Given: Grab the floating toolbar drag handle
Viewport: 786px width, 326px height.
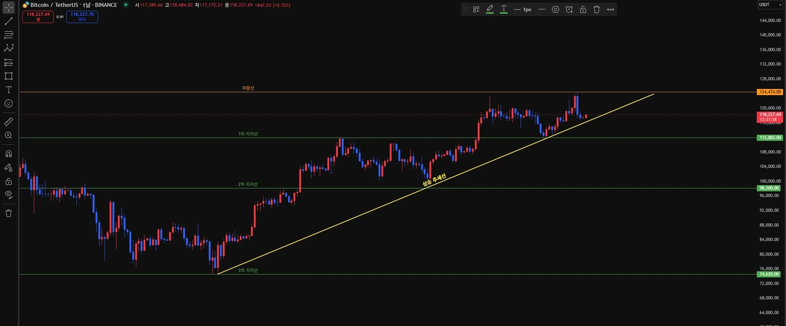Looking at the screenshot, I should (x=465, y=9).
